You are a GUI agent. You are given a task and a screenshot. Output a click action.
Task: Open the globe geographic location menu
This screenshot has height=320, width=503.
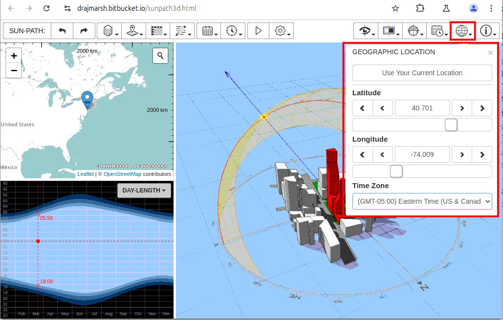point(462,31)
